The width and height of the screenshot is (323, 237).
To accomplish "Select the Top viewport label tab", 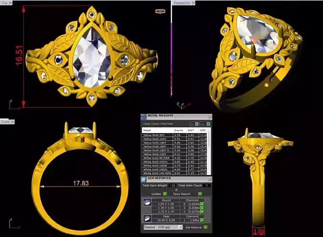I will click(x=5, y=3).
